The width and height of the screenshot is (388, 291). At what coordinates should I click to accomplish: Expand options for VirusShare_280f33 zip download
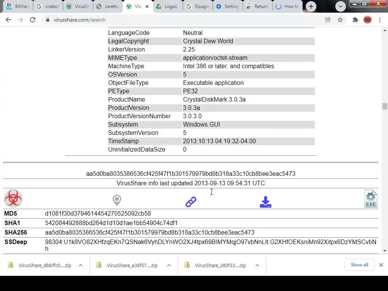pos(257,265)
